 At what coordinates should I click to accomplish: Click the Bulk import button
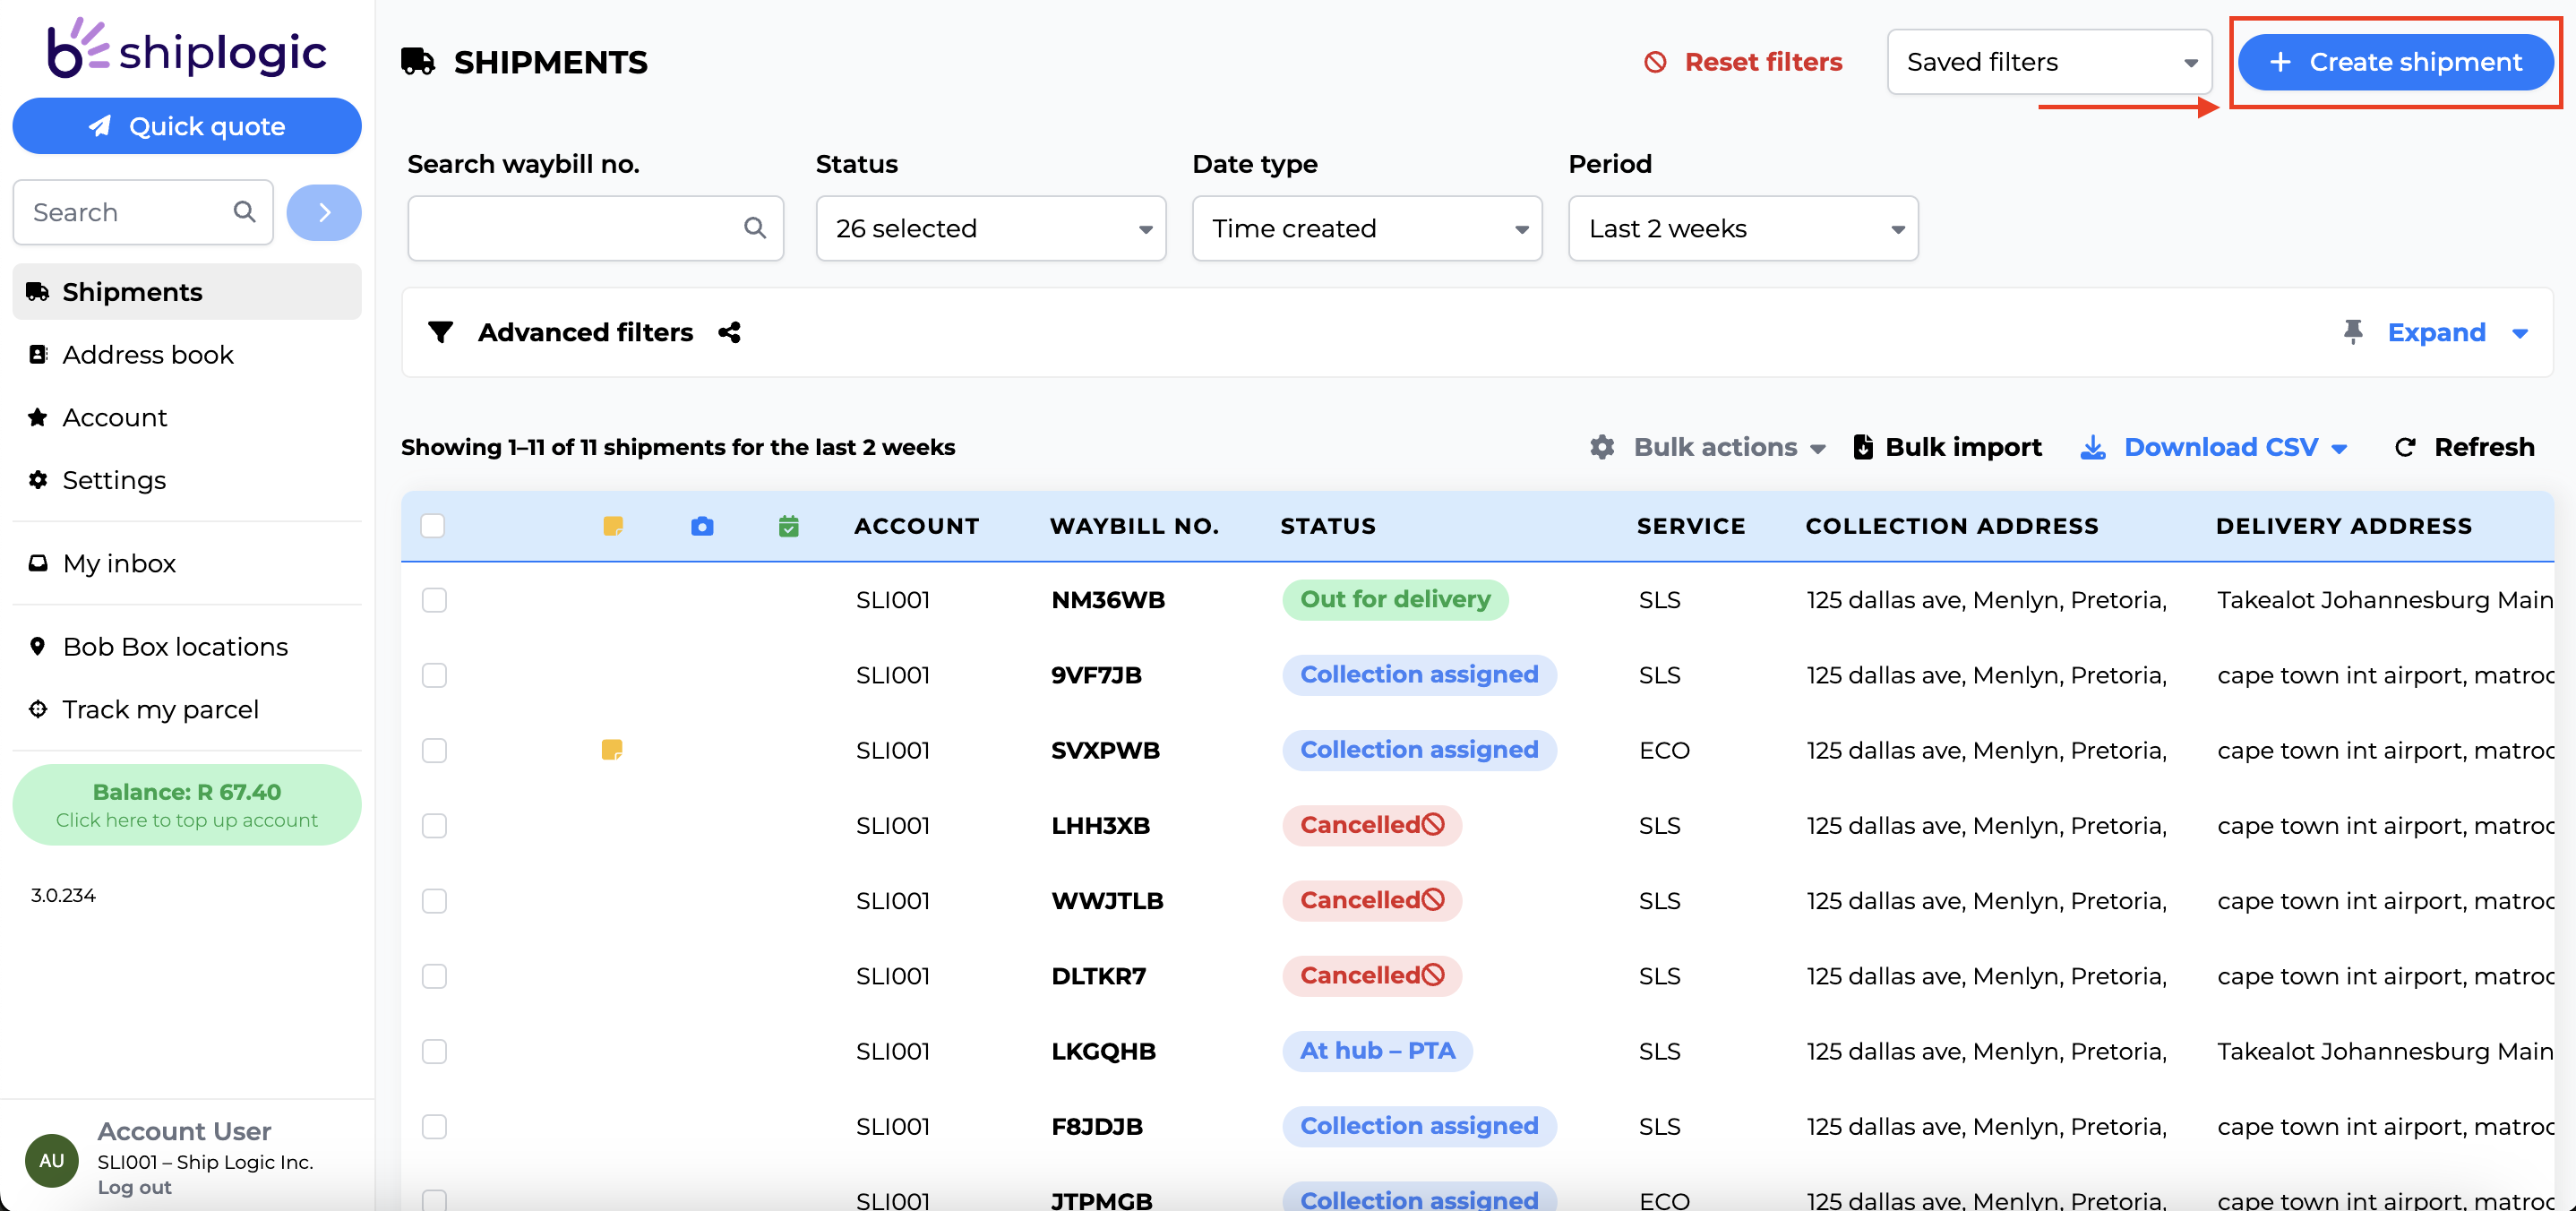coord(1948,447)
